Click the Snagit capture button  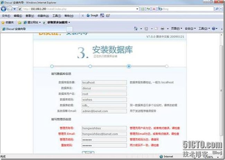92,16
